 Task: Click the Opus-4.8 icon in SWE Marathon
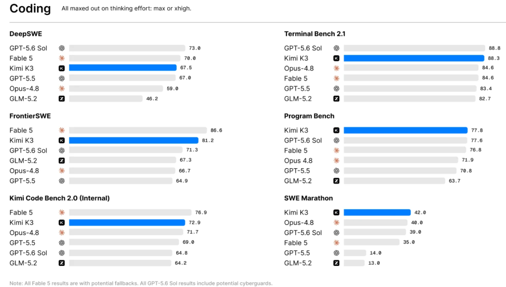pyautogui.click(x=336, y=222)
